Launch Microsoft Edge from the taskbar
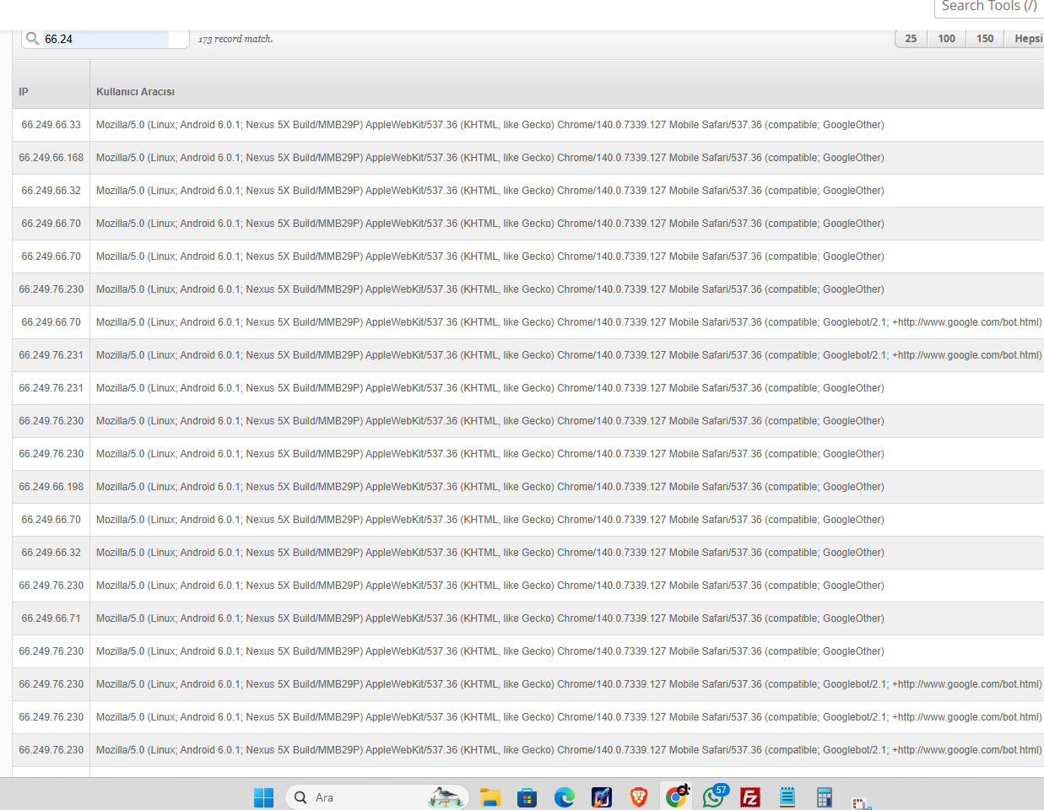 point(565,797)
